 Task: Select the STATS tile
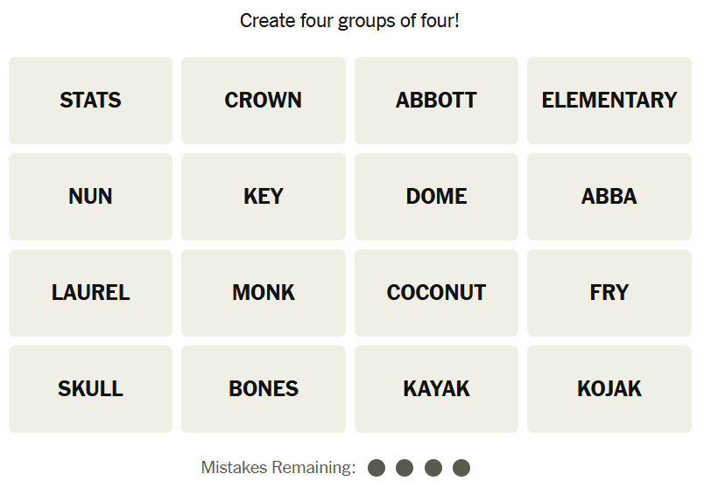tap(90, 101)
